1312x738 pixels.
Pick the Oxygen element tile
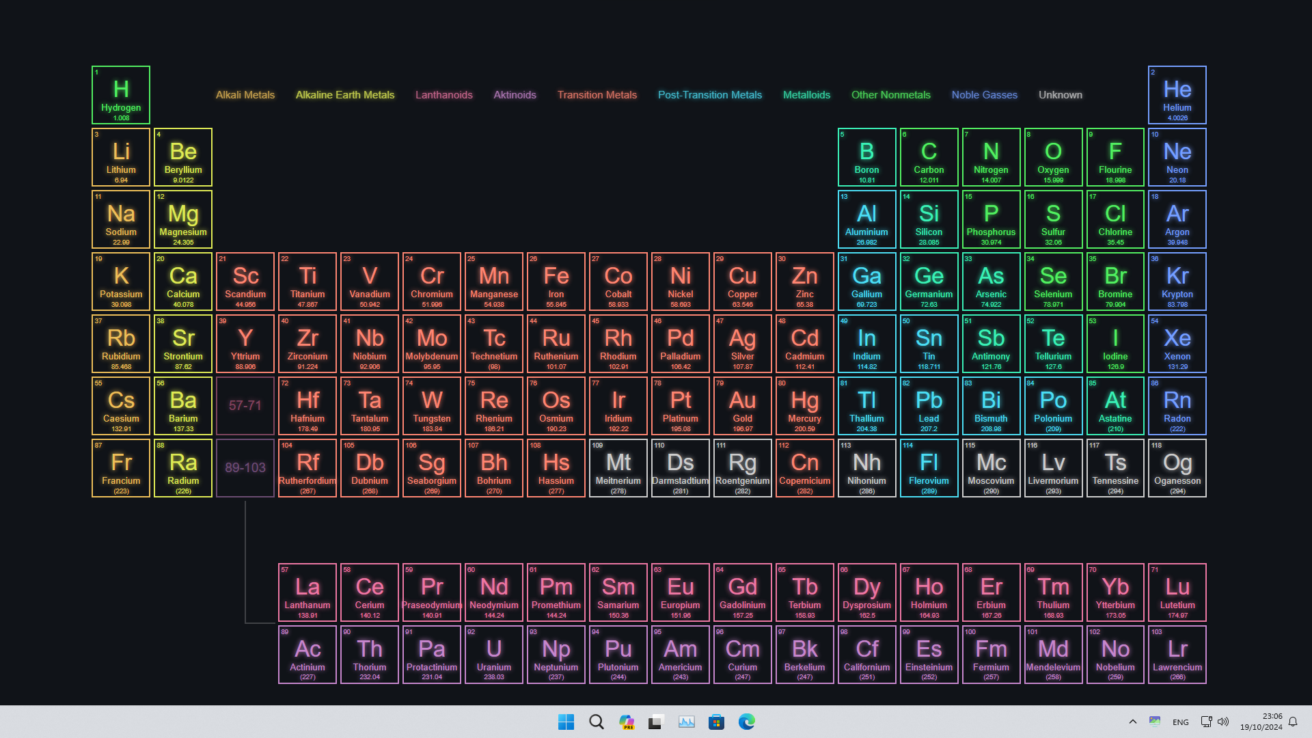[x=1053, y=157]
